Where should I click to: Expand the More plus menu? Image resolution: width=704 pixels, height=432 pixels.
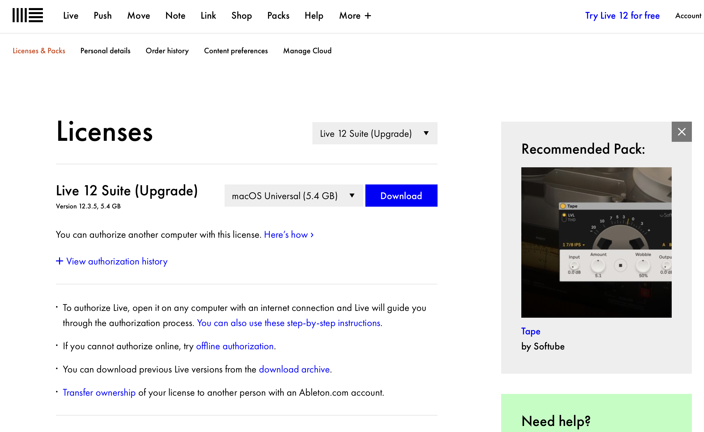coord(355,15)
